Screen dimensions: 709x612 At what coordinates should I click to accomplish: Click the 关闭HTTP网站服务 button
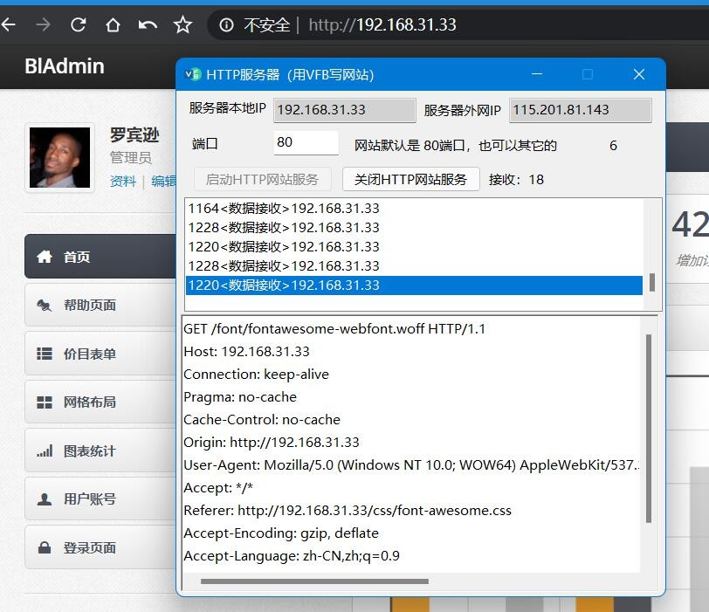[x=410, y=179]
